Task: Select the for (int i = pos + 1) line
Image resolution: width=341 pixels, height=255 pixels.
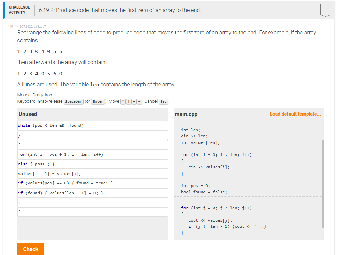Action: 93,154
